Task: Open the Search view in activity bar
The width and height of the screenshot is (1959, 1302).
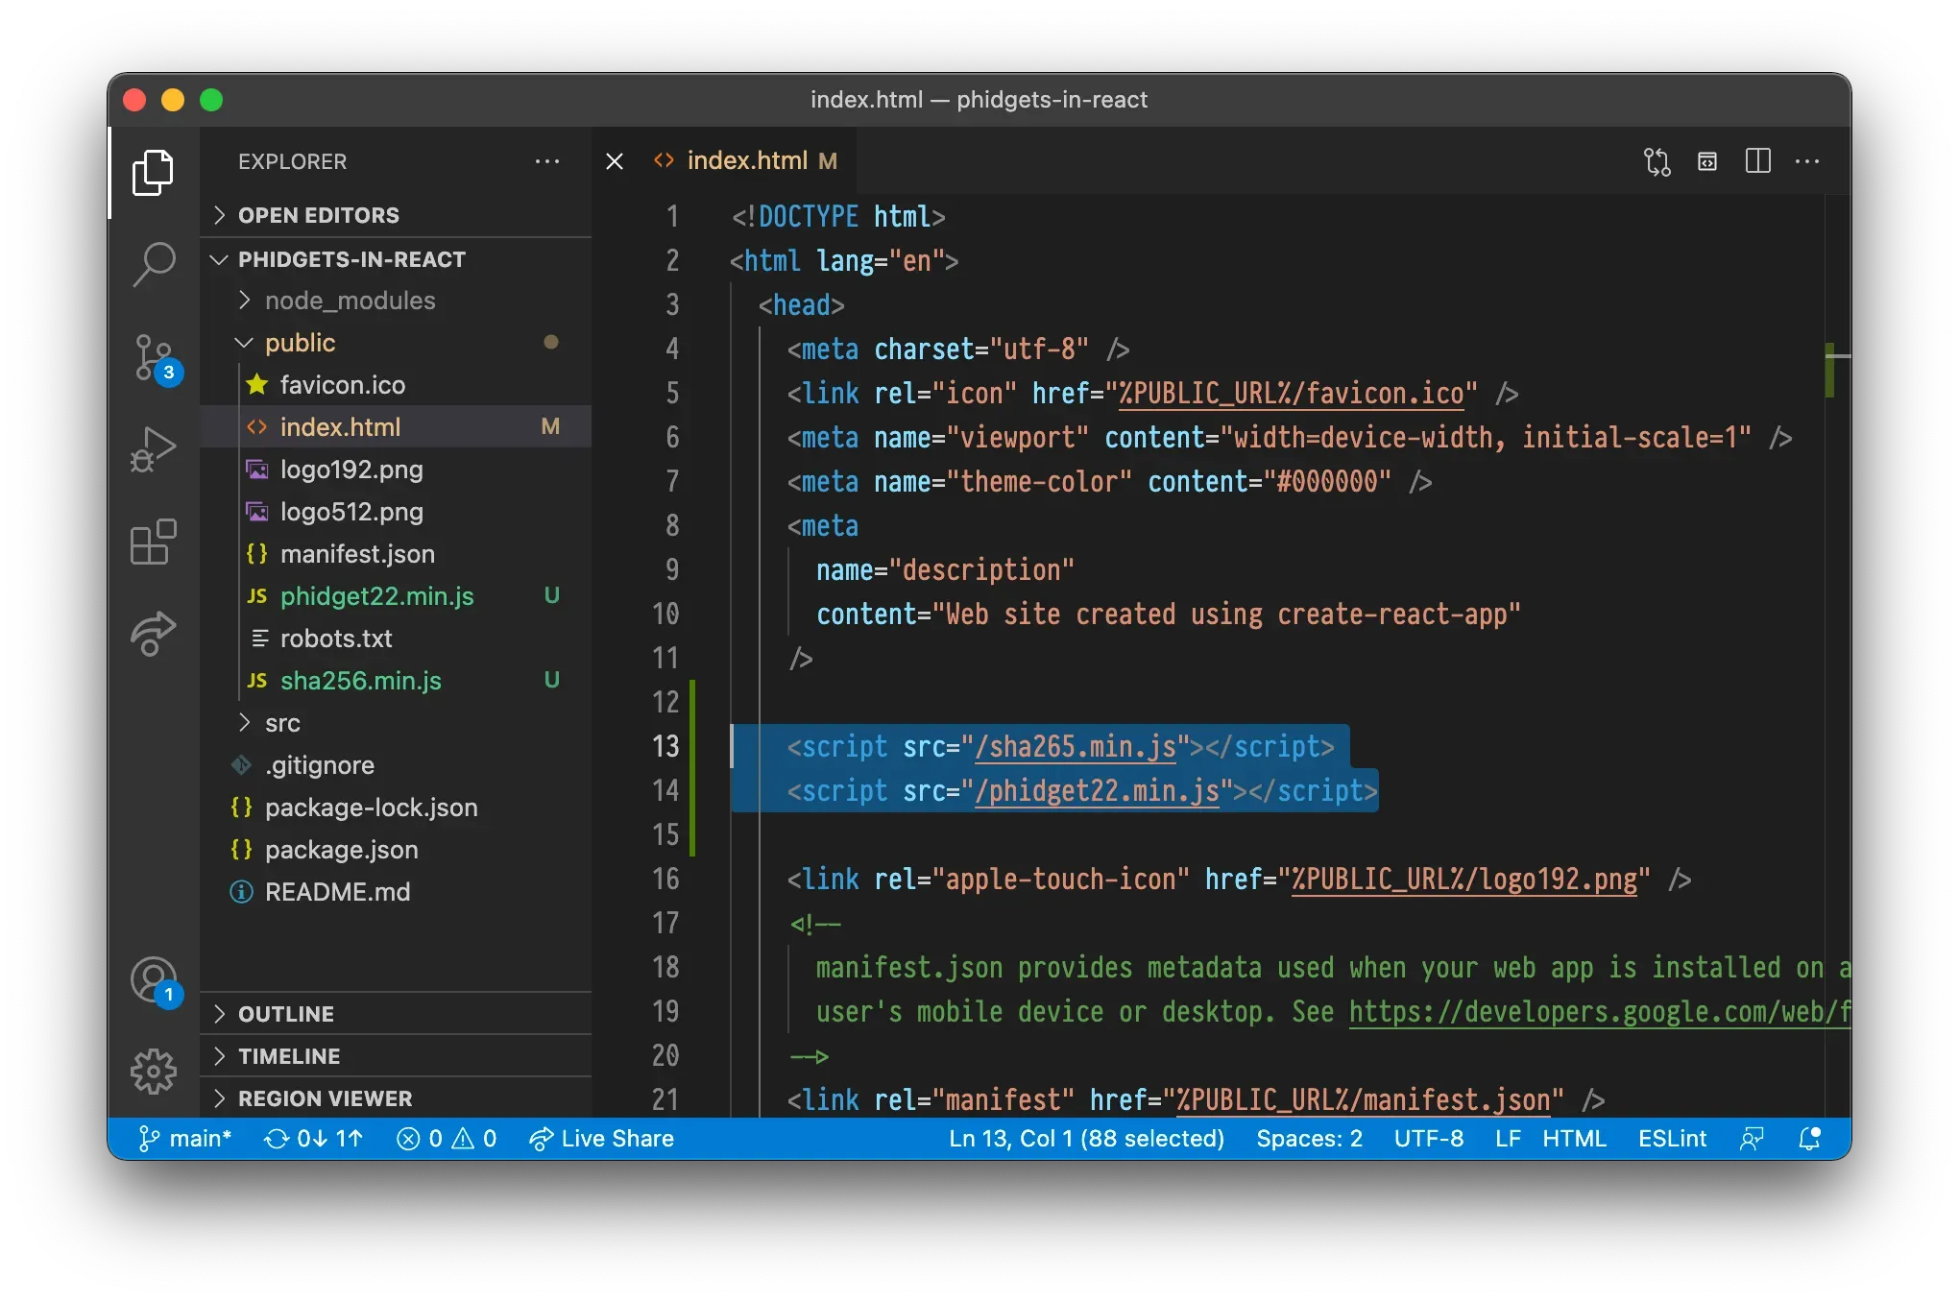Action: click(x=153, y=263)
